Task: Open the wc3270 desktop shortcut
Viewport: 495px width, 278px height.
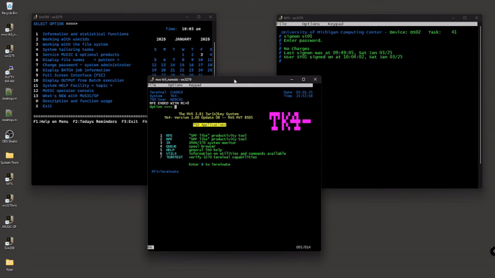Action: (9, 48)
